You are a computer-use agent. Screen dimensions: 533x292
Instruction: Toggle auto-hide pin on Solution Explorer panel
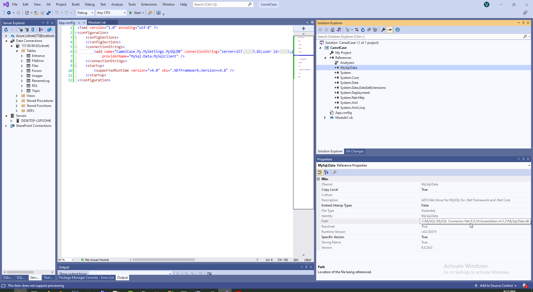523,23
